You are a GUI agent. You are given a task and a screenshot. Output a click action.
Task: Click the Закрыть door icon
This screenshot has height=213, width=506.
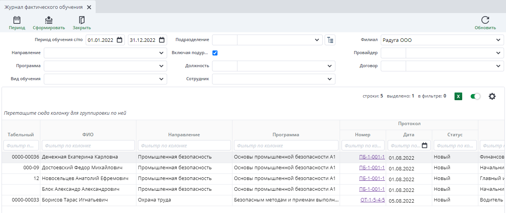click(81, 20)
